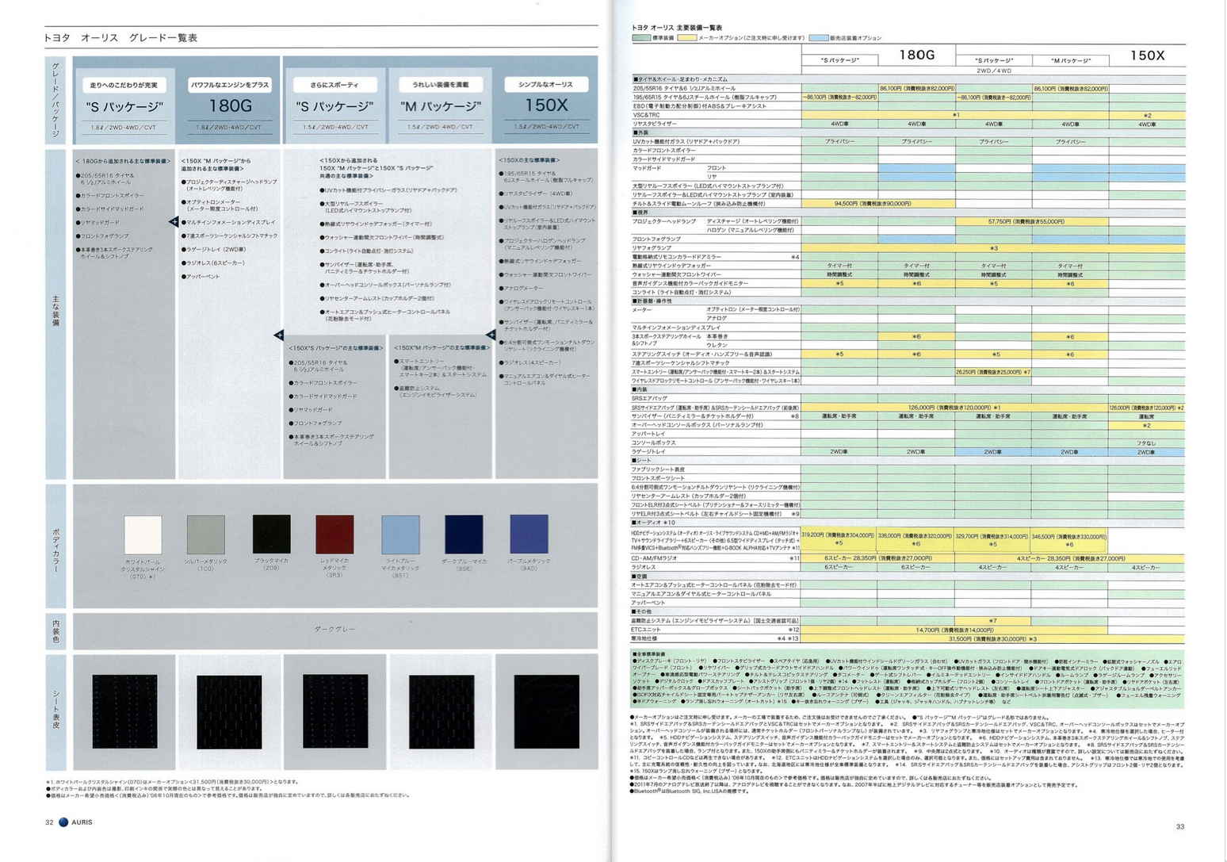Viewport: 1227px width, 862px height.
Task: Select the 180G grade header on left page
Action: point(230,105)
